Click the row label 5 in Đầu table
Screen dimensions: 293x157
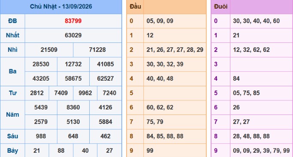tap(131, 93)
